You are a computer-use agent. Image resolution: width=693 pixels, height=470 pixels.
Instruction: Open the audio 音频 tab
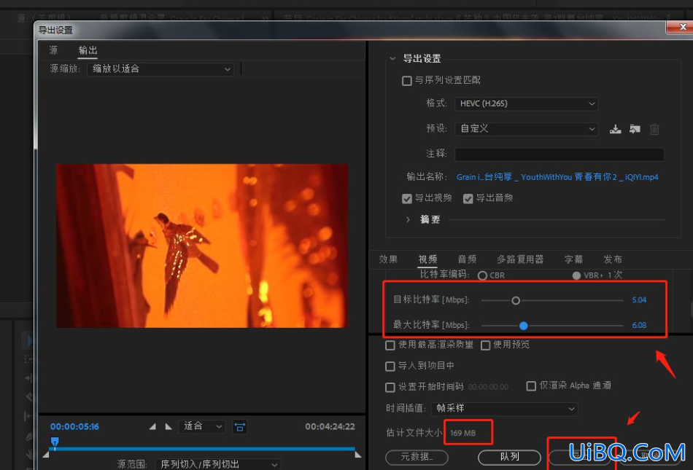467,259
